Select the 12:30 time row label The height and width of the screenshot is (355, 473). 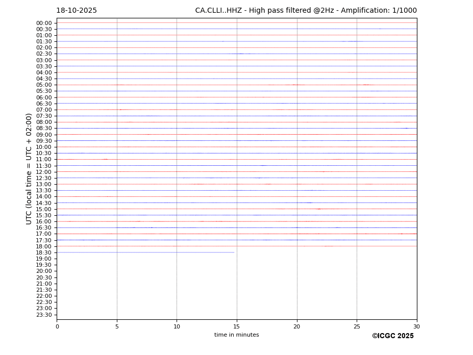point(44,178)
